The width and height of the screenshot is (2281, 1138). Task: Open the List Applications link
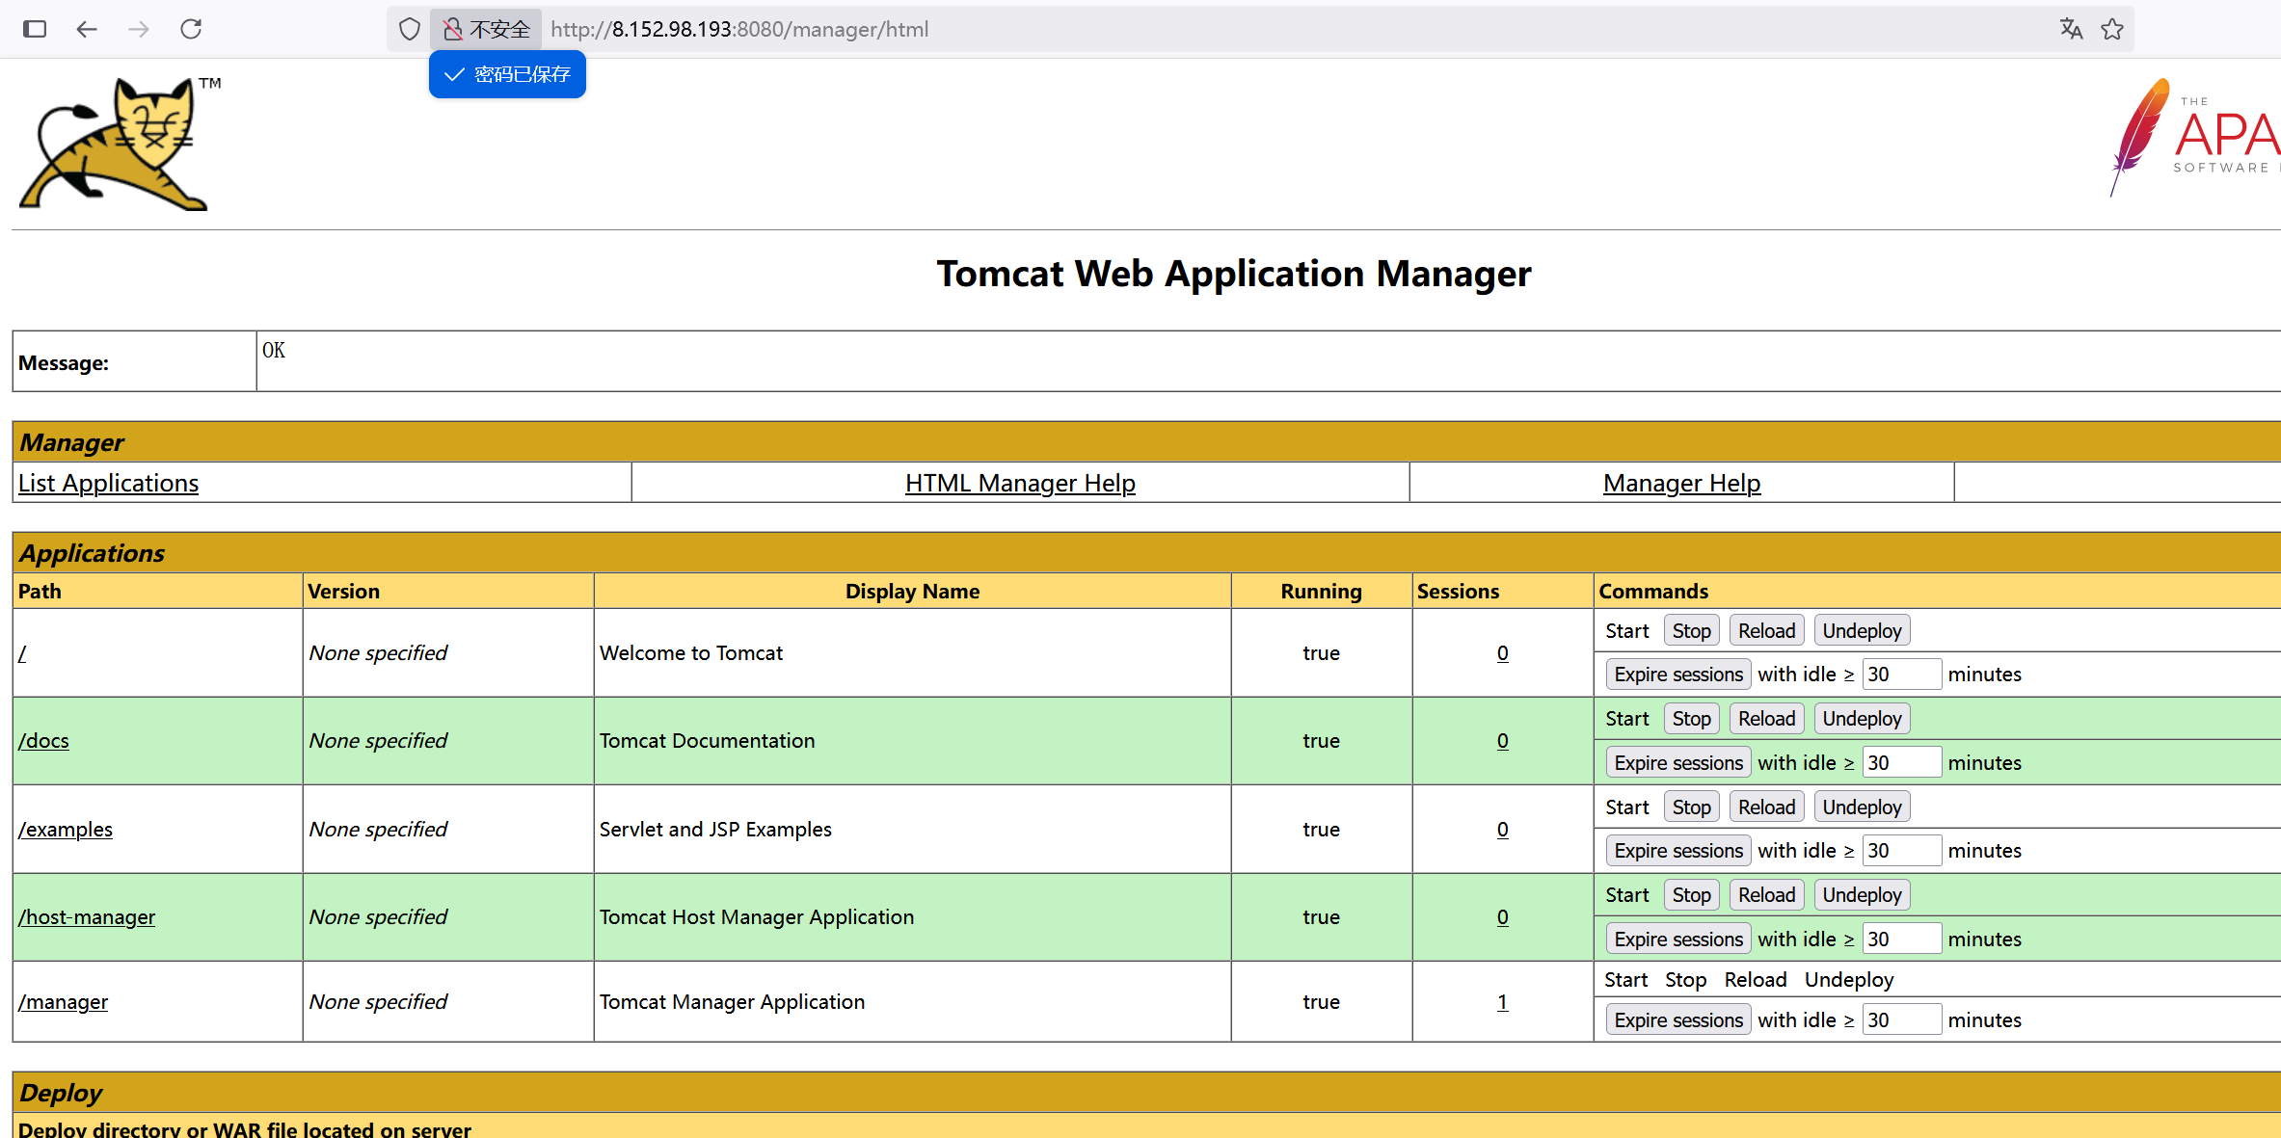coord(108,483)
